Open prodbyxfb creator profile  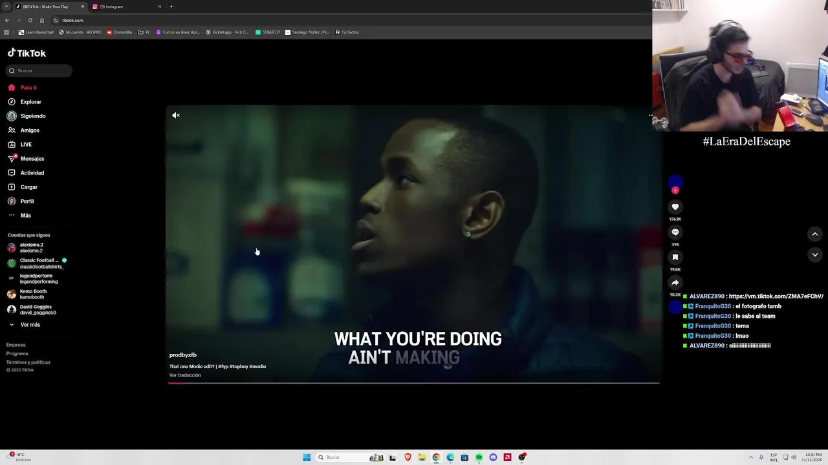tap(183, 355)
